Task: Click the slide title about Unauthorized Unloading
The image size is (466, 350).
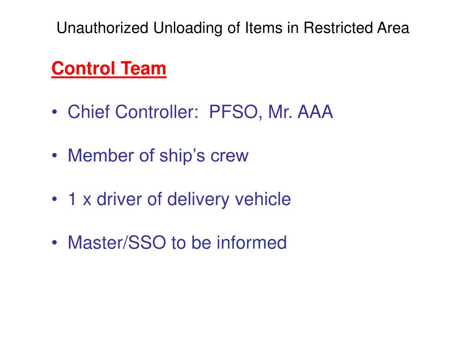Action: click(x=233, y=28)
